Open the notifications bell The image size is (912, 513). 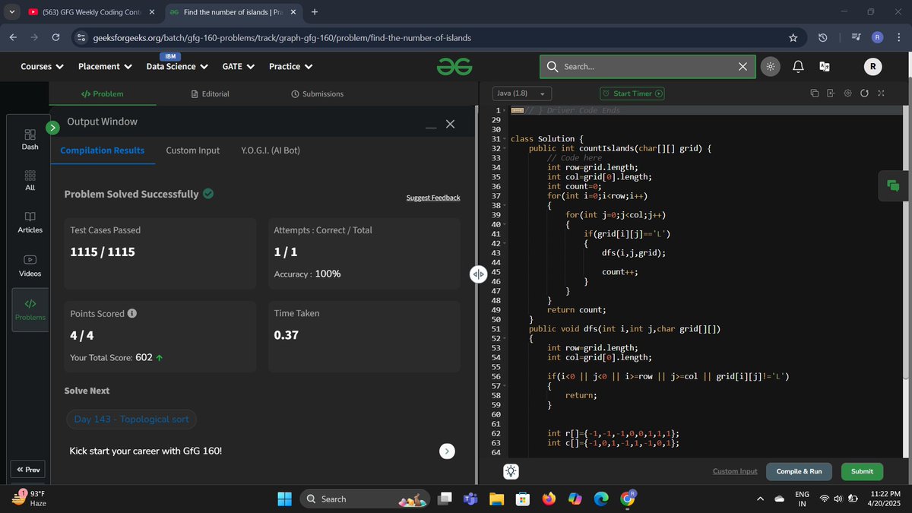coord(798,67)
